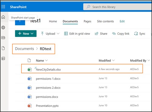Click the RDtest breadcrumb folder
The height and width of the screenshot is (112, 152).
(x=45, y=49)
